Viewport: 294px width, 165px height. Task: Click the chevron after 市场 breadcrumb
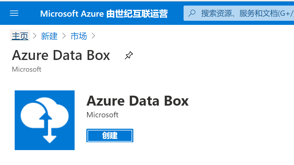point(93,36)
